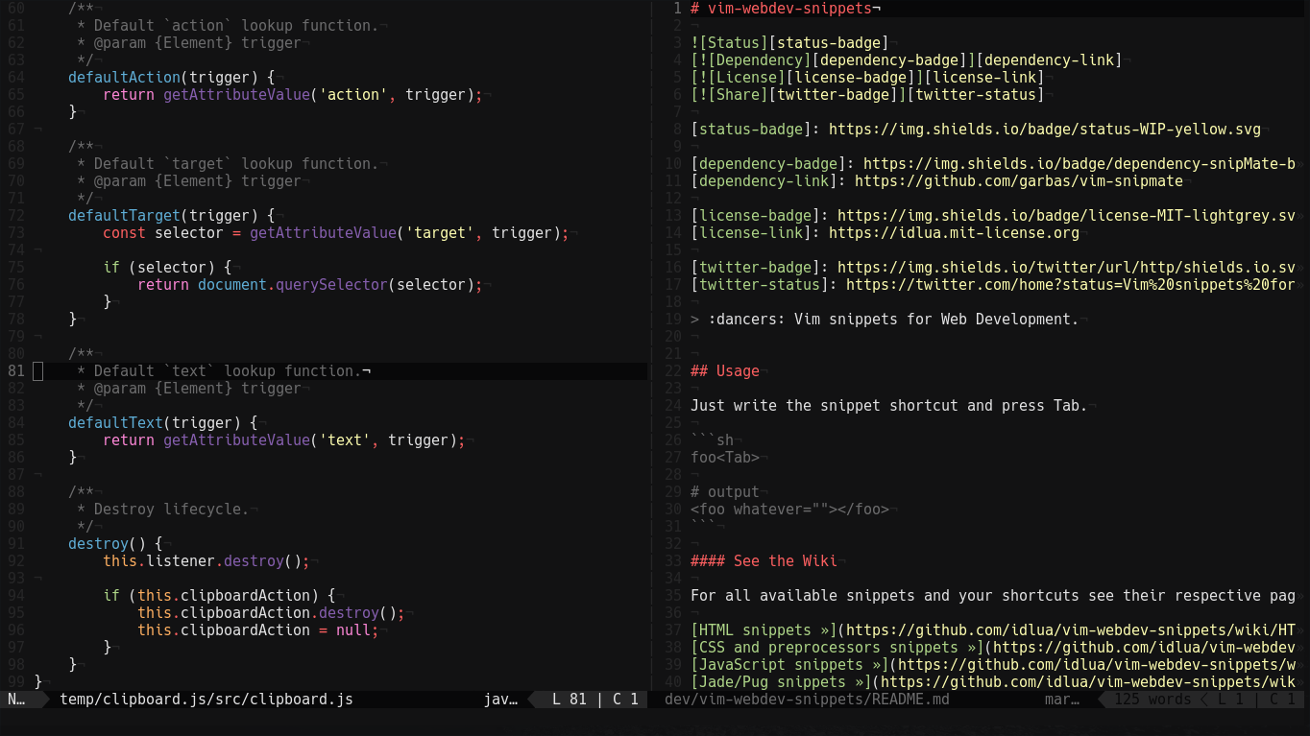The image size is (1310, 736).
Task: Click the comment 'Default `target` lookup function.'
Action: pos(236,163)
